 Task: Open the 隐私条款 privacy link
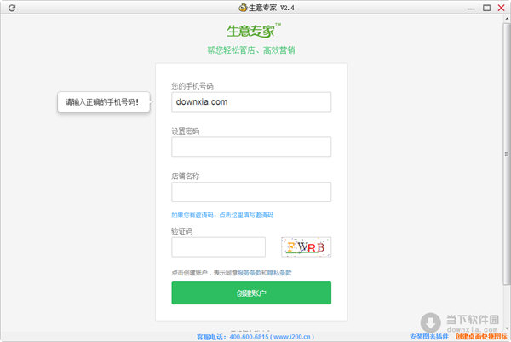coord(279,273)
